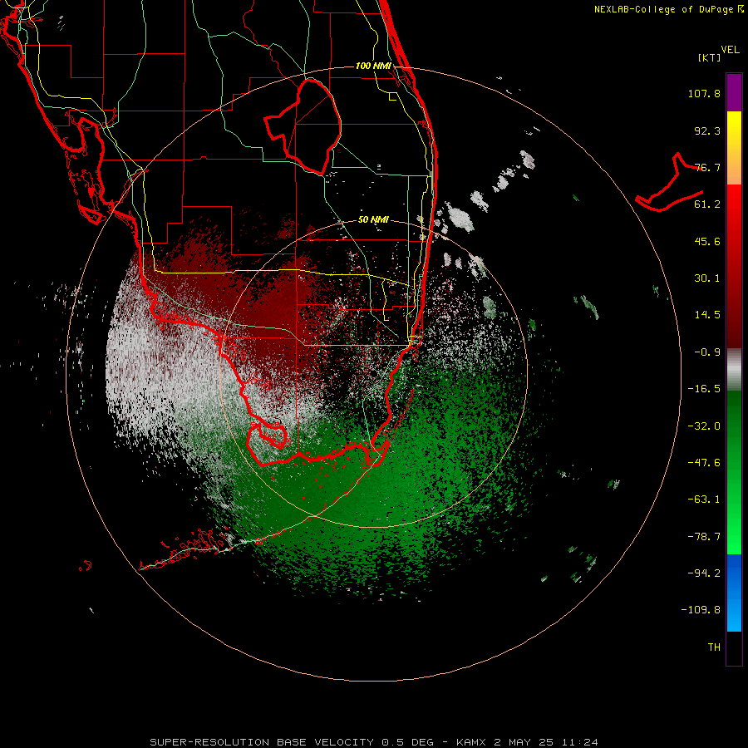Viewport: 748px width, 748px height.
Task: Click the blue segment of the color bar
Action: [734, 593]
